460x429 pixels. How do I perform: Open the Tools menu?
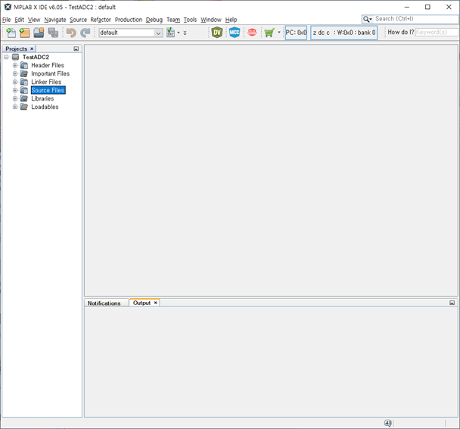pos(190,20)
